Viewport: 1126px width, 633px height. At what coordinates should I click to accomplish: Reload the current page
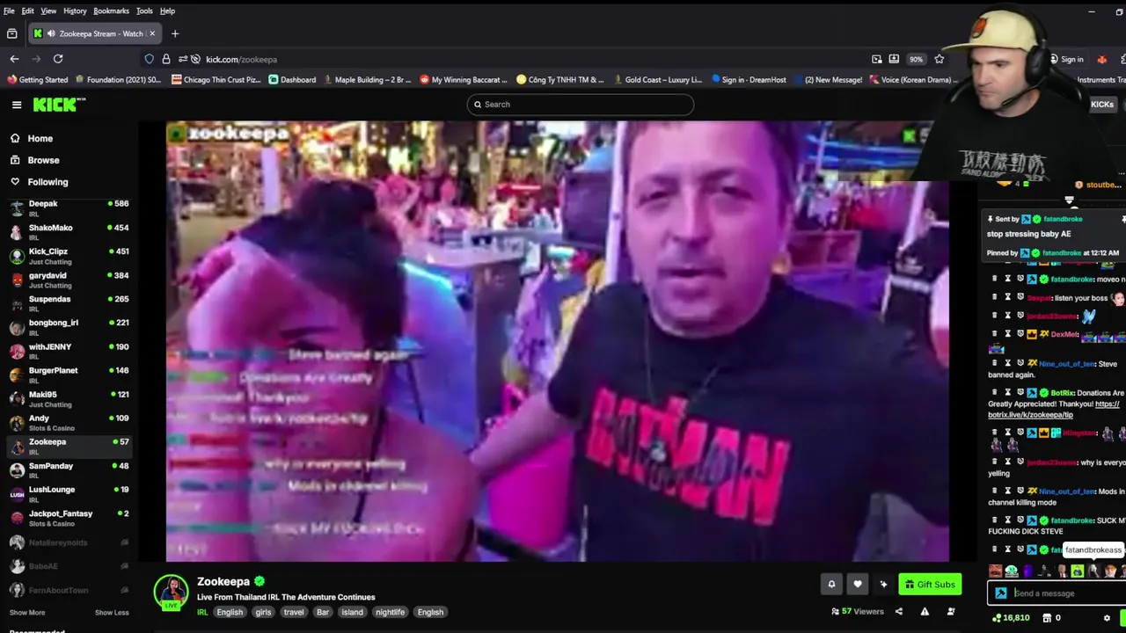58,59
